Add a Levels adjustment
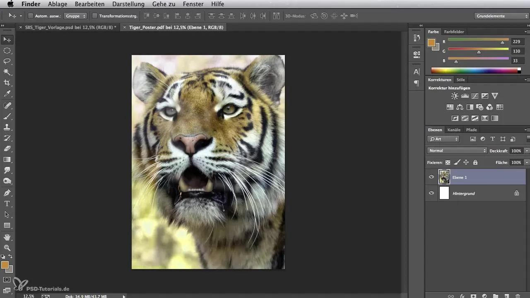Viewport: 530px width, 298px height. [x=465, y=96]
